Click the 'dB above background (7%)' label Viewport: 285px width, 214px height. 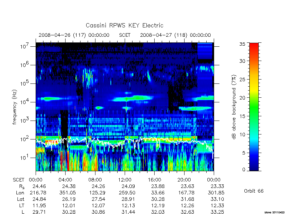(x=234, y=107)
